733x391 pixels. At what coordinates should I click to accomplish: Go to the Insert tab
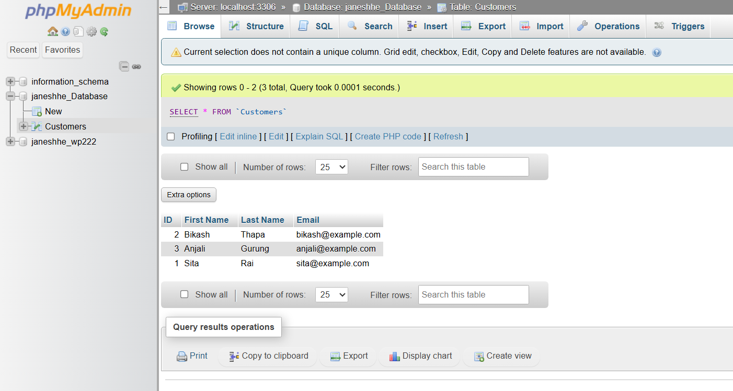(x=427, y=26)
